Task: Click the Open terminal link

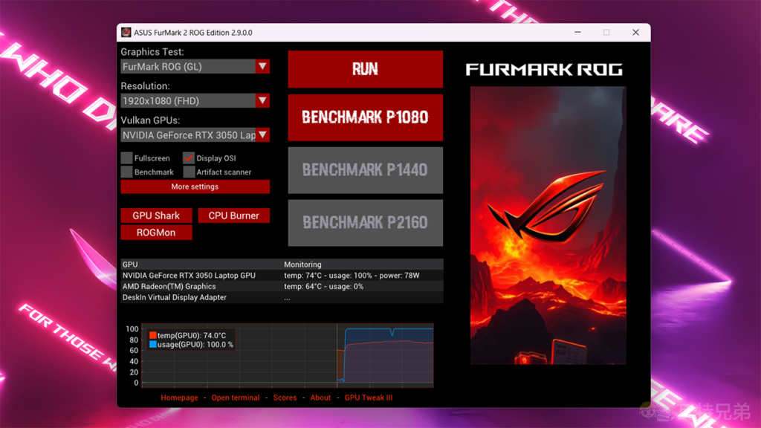Action: [x=236, y=398]
